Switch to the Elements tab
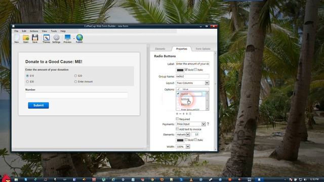 click(x=160, y=49)
